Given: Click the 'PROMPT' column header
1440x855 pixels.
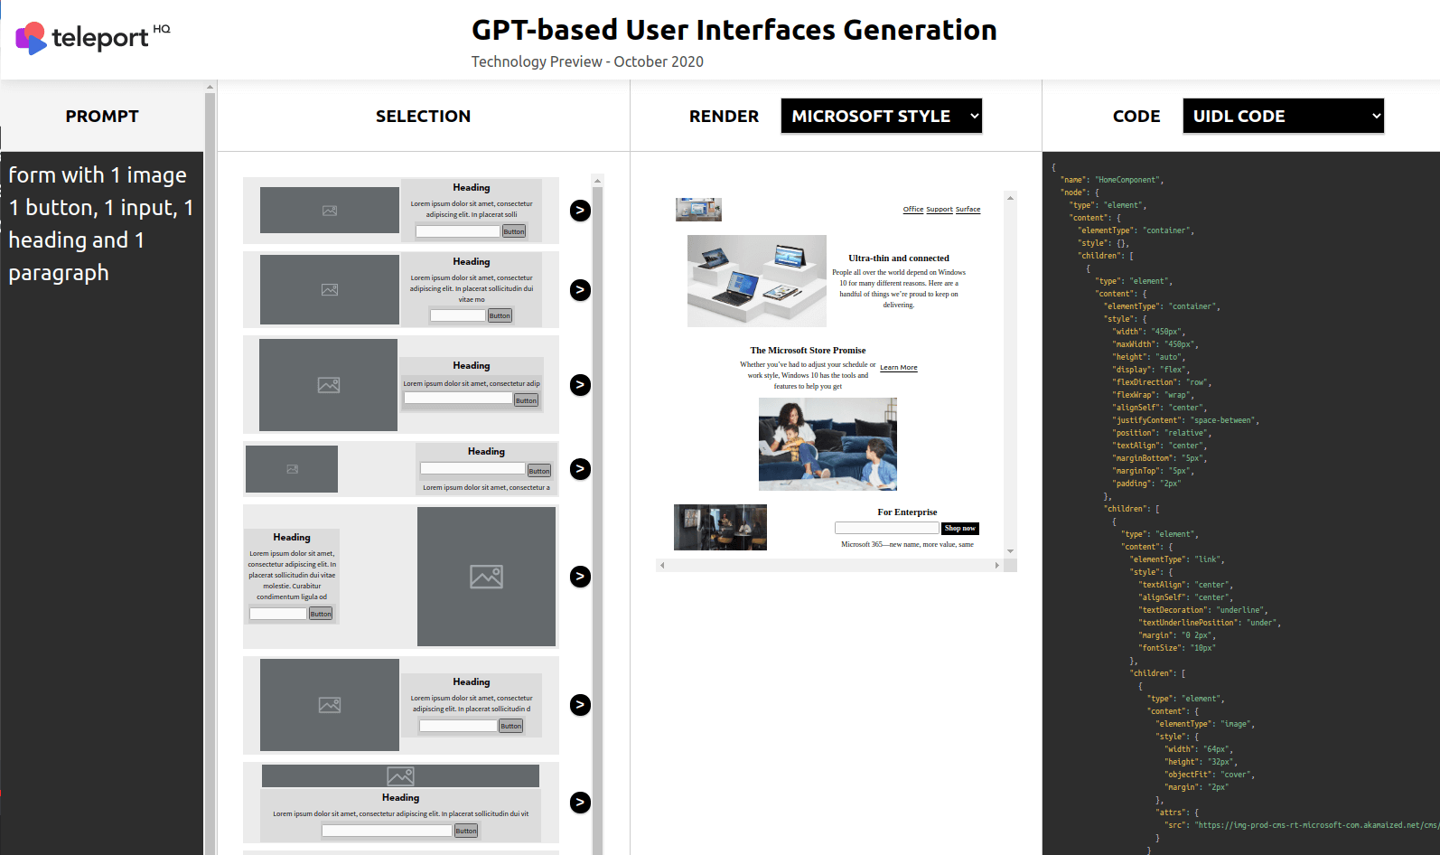Looking at the screenshot, I should (102, 116).
